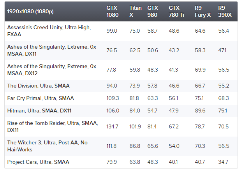Click the 134.7 value for Tomb Raider

click(x=112, y=127)
